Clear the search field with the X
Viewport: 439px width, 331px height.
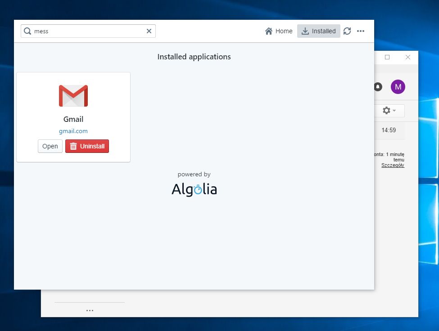[x=149, y=31]
